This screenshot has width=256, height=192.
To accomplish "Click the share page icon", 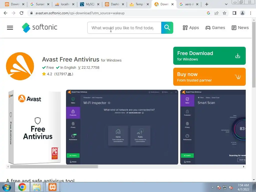I will (216, 13).
